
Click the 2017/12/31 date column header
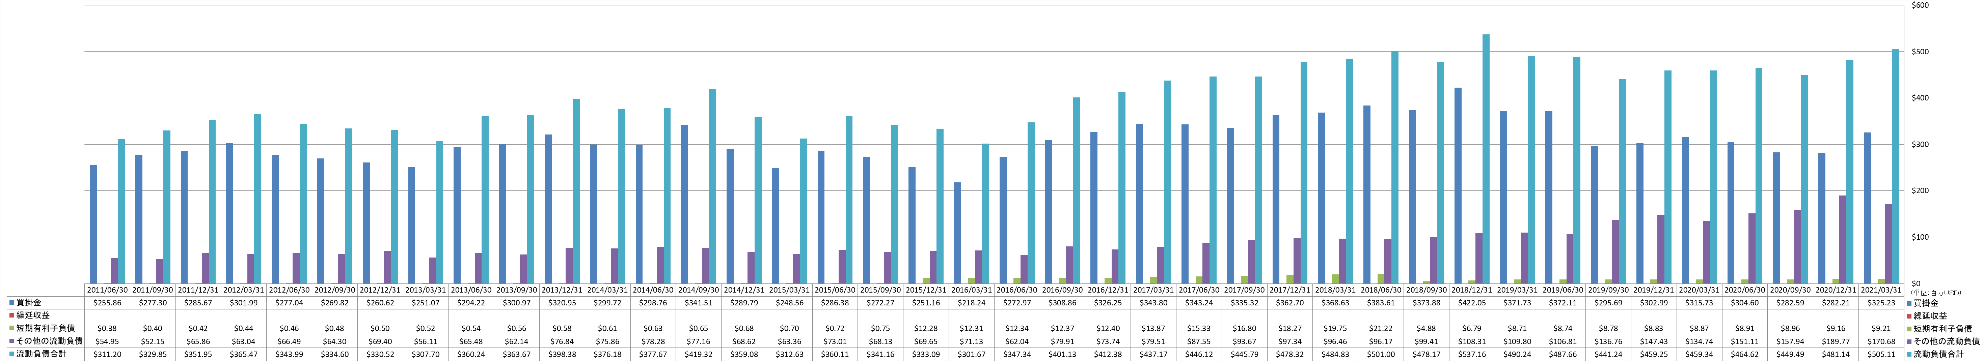[1289, 290]
